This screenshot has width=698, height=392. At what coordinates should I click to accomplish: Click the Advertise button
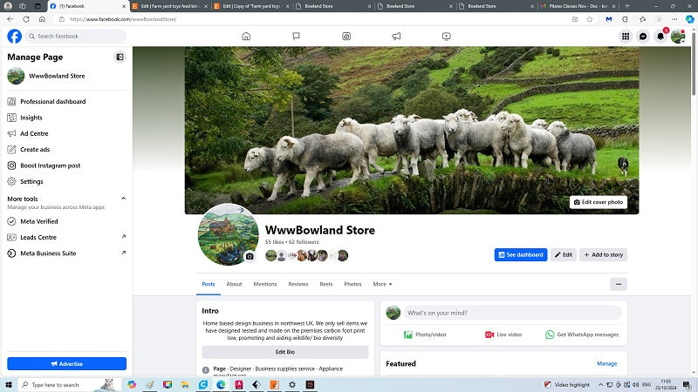pyautogui.click(x=66, y=363)
